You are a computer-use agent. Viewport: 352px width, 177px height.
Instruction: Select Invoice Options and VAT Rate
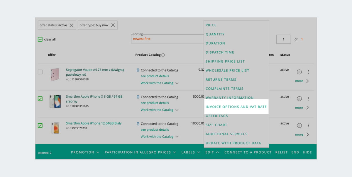[x=236, y=107]
